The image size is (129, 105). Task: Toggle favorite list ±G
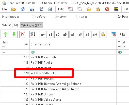[87, 35]
